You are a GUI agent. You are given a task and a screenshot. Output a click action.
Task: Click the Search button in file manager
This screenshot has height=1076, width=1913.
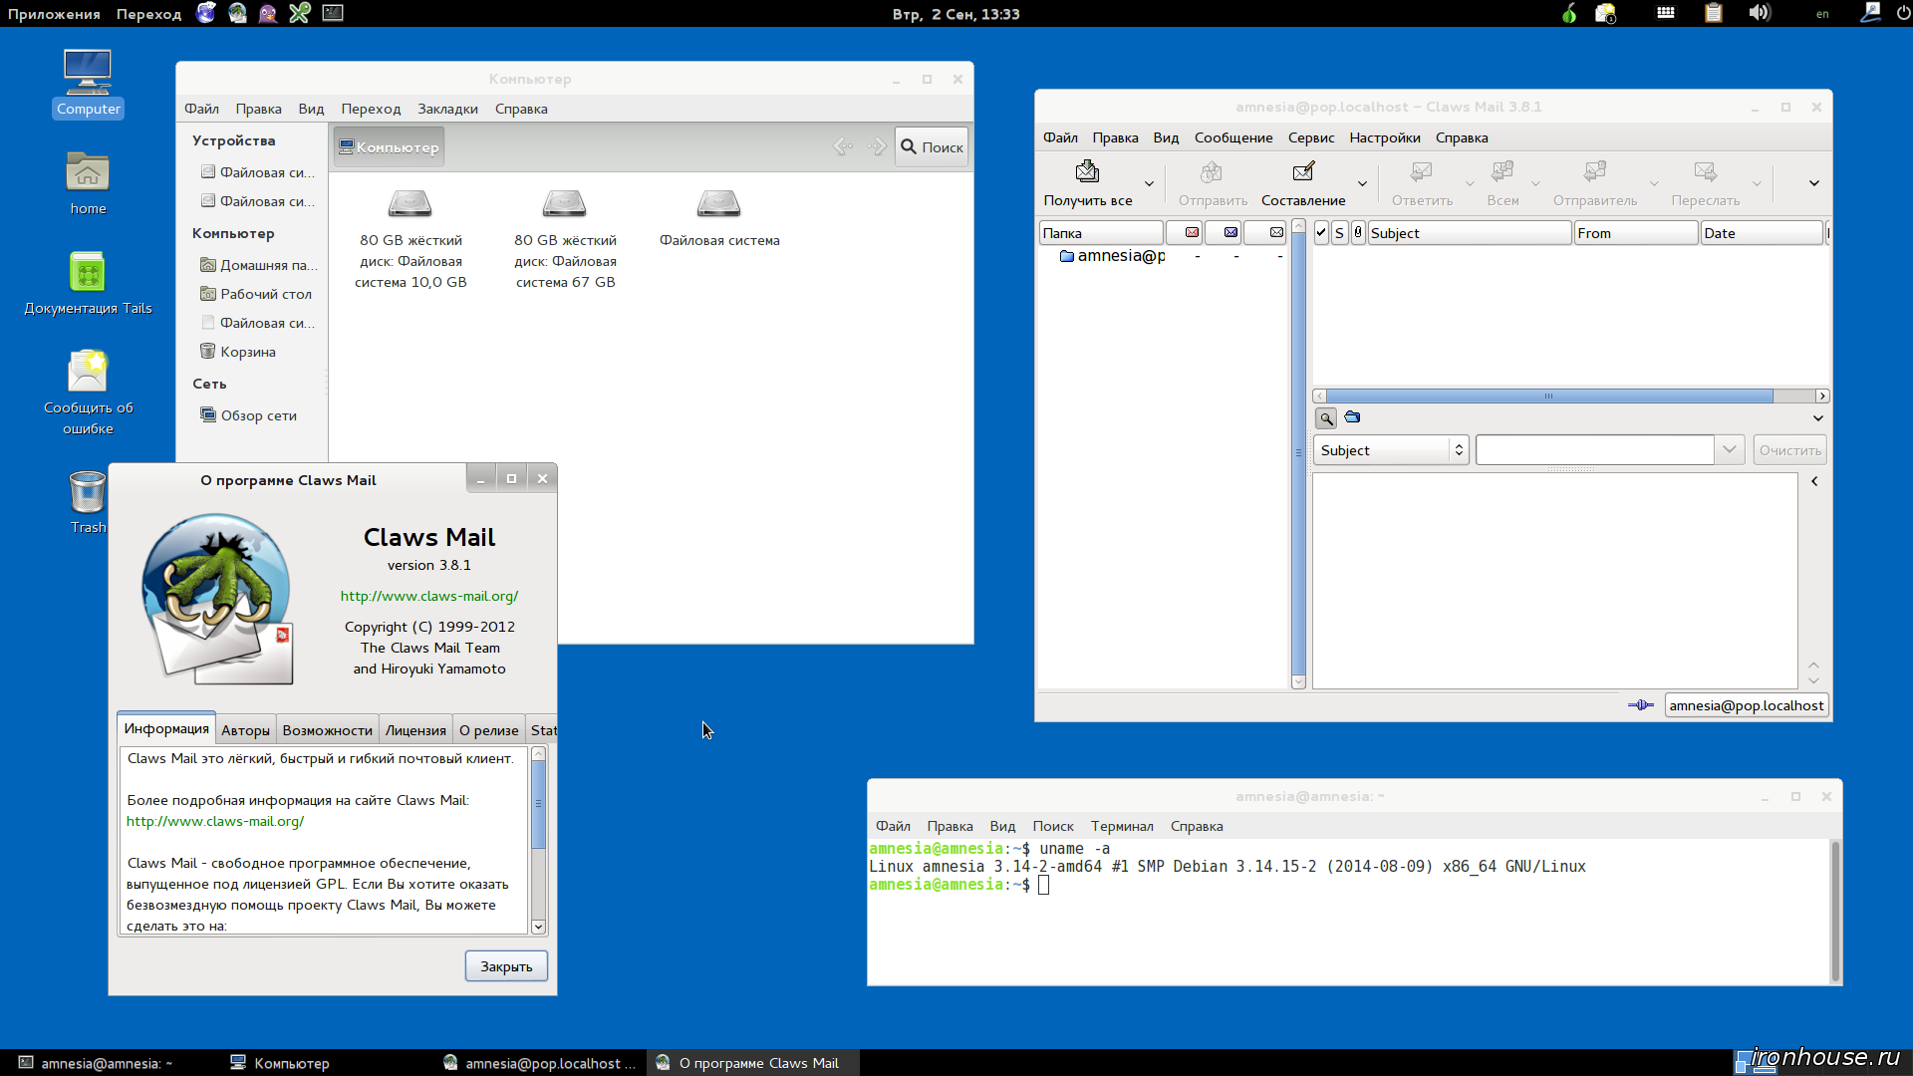(x=933, y=147)
